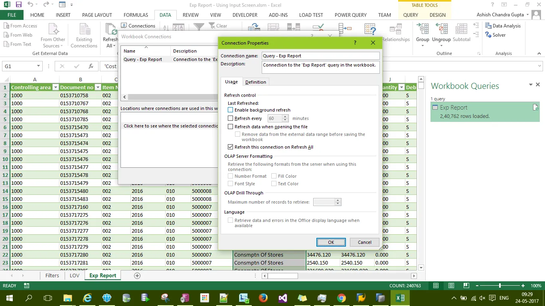545x306 pixels.
Task: Open Task View on the taskbar
Action: point(48,298)
